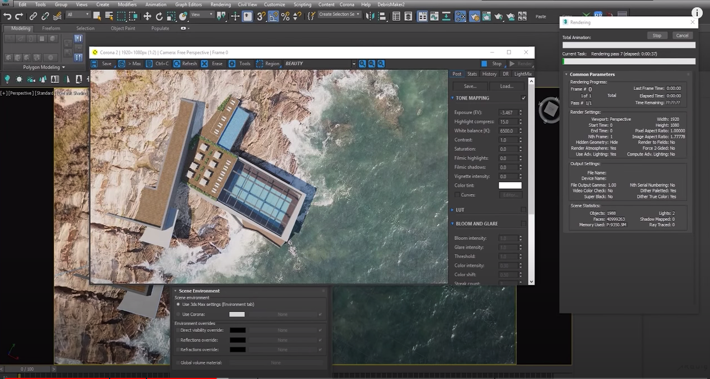Click the Save icon in Corona frame buffer
The image size is (710, 379).
coord(94,64)
